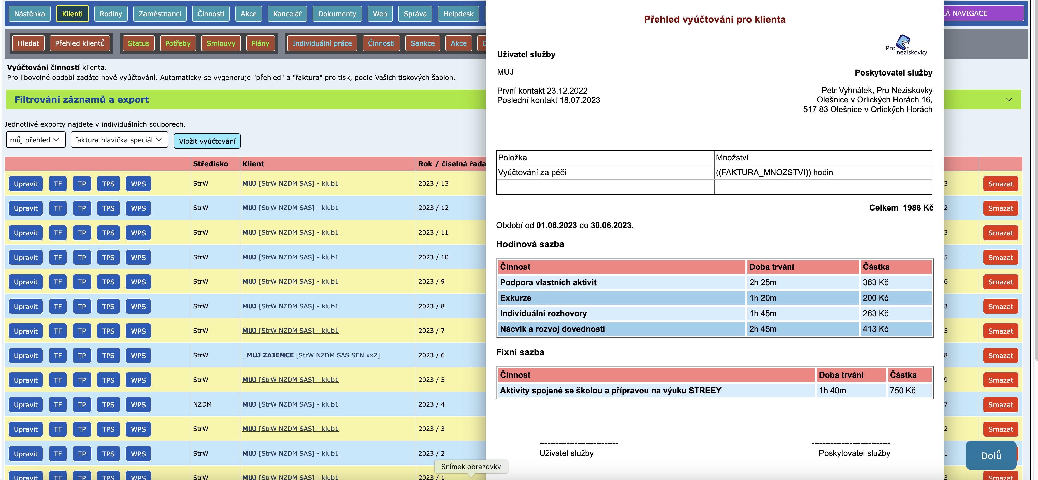Click TPS button for record 2023 / 10
This screenshot has width=1038, height=480.
coord(108,258)
